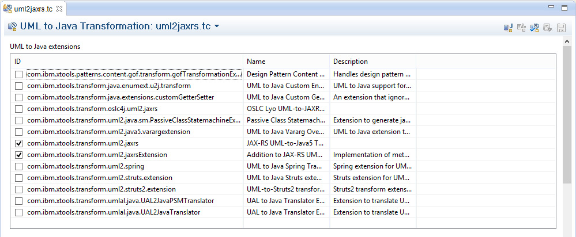Screen dimensions: 576x237
Task: Select 'UML to Java Struts exte...' name cell
Action: 285,178
